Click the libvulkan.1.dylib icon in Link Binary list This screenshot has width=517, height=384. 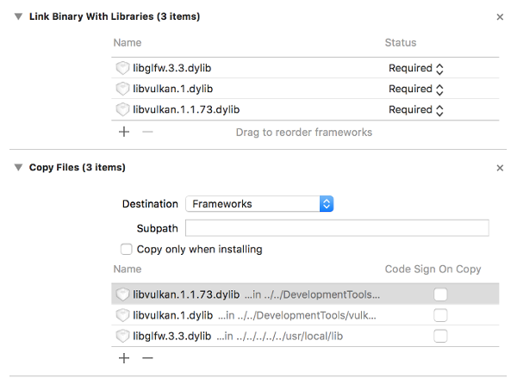tap(122, 89)
